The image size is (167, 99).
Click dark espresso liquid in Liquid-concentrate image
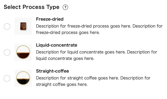[x=23, y=56]
